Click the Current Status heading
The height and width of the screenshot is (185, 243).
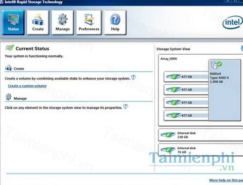32,48
